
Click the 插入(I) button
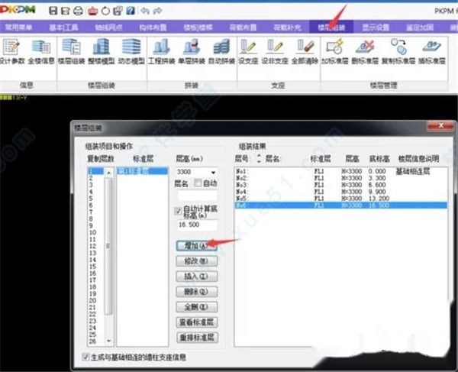(x=197, y=277)
